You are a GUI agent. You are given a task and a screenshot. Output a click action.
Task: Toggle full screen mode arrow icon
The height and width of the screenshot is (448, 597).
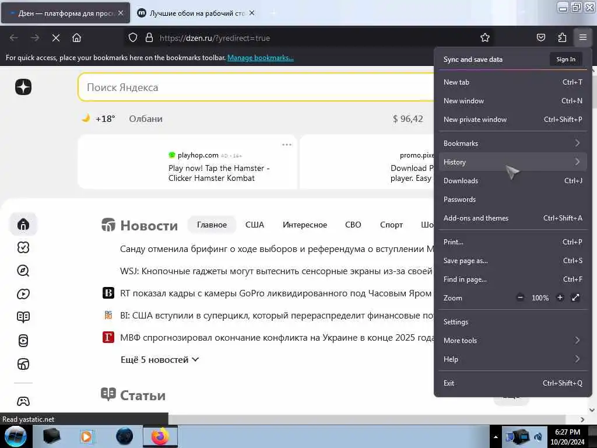point(575,297)
